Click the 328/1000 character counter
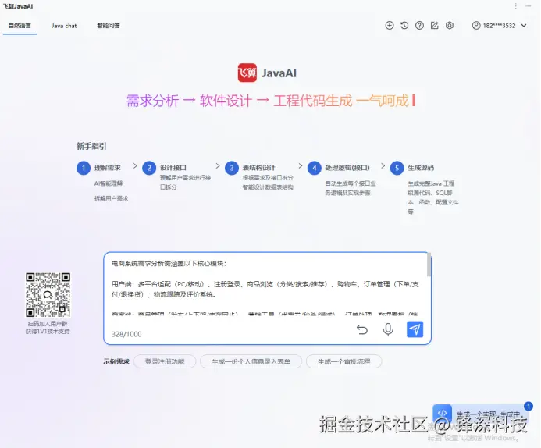 click(126, 334)
